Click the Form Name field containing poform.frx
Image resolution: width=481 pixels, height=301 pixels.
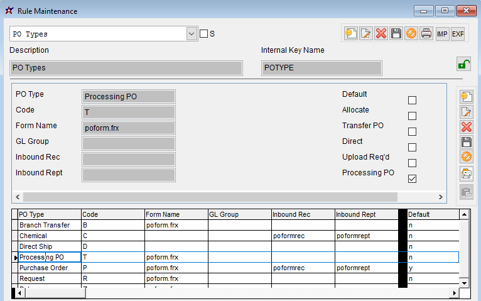tap(128, 128)
